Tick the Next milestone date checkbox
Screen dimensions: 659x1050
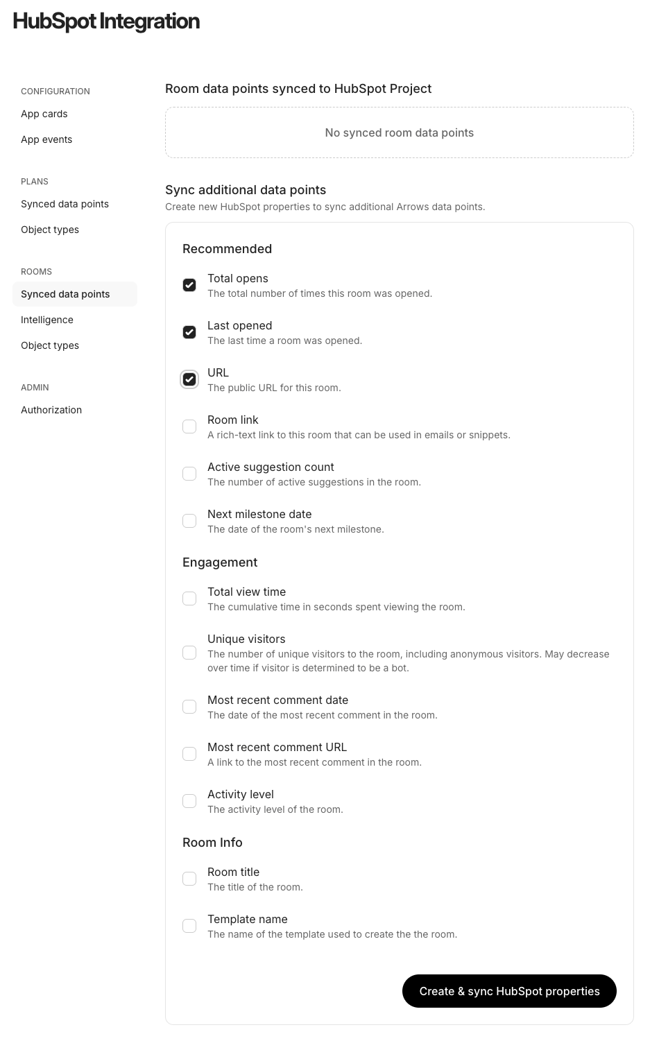pos(189,521)
